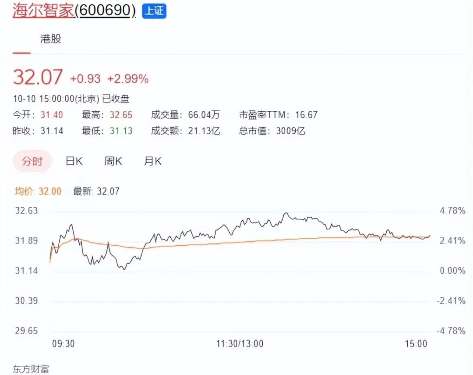The height and width of the screenshot is (375, 473).
Task: Click the -2.41% percent axis label
Action: tap(451, 301)
